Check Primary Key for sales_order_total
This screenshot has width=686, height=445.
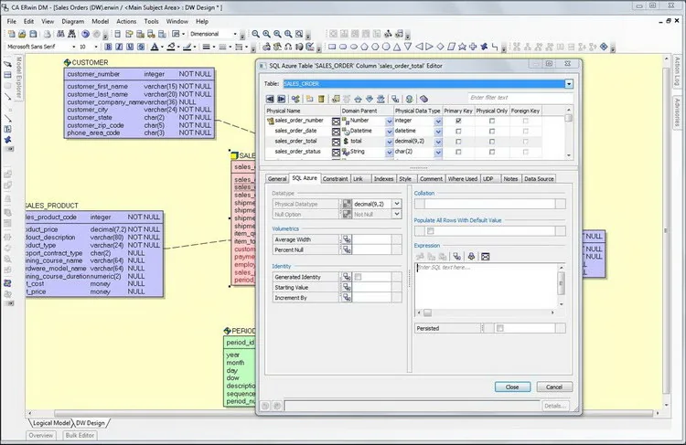click(458, 142)
